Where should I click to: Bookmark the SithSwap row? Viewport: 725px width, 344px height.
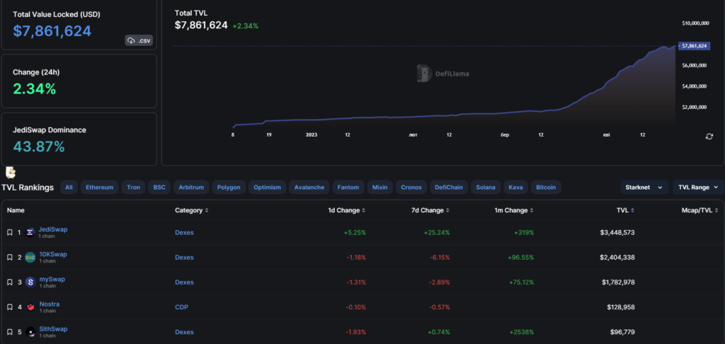(10, 332)
